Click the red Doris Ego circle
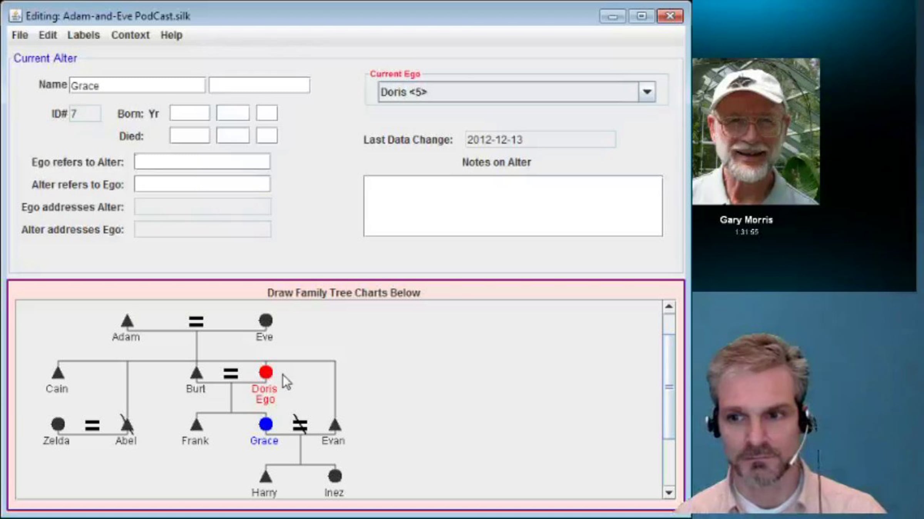 pos(266,372)
